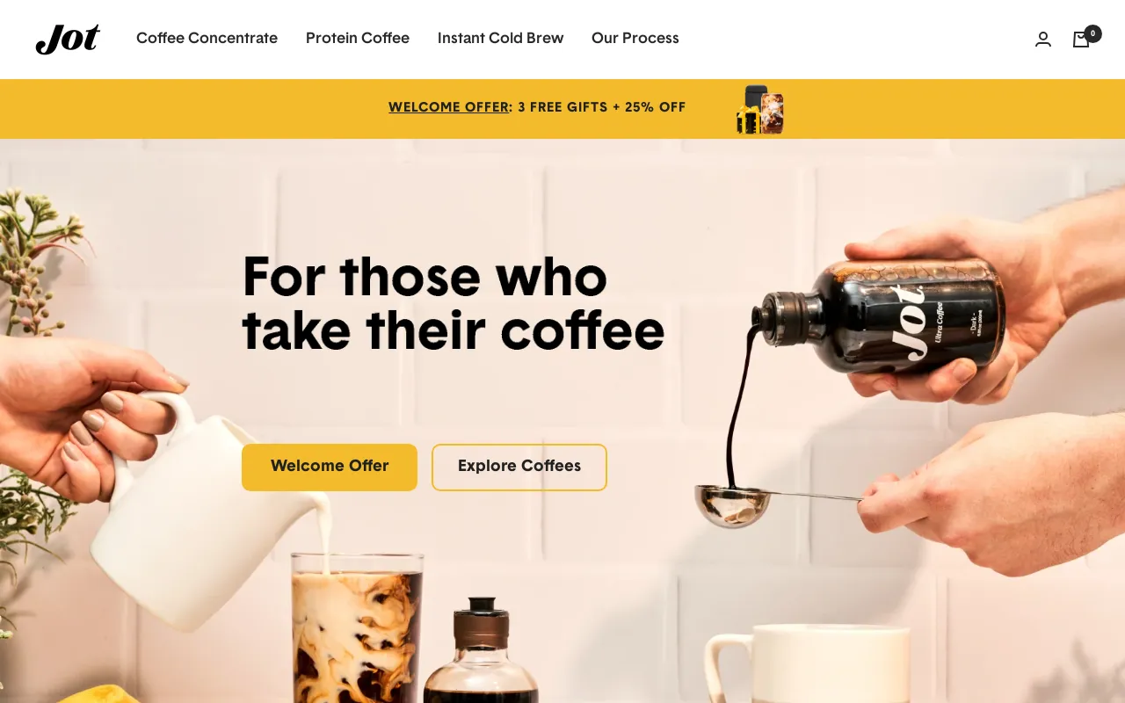Open the Coffee Concentrate menu item
1125x703 pixels.
(207, 38)
